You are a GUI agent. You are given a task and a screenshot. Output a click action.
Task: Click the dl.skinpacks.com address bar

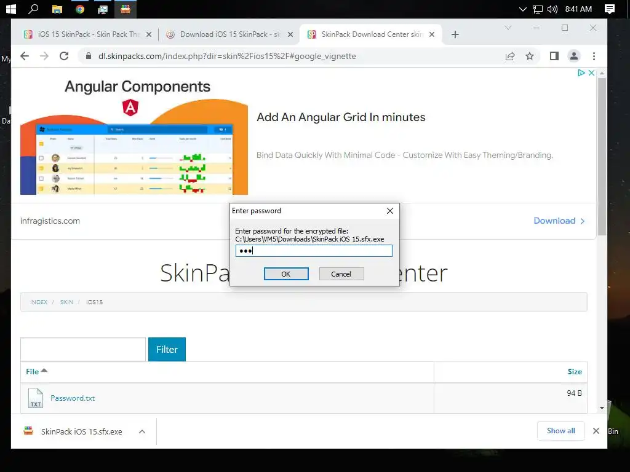coord(227,56)
